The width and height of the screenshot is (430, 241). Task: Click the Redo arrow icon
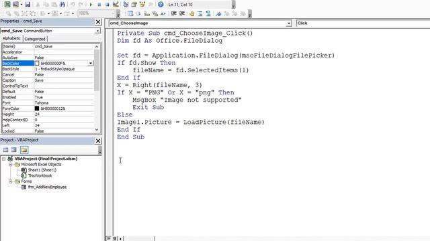[x=81, y=5]
